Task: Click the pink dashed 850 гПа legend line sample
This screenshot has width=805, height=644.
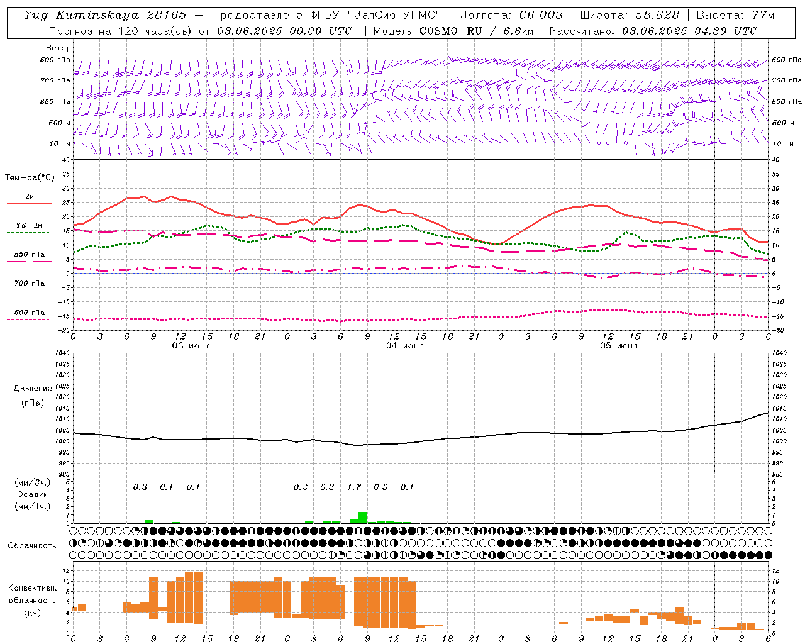Action: [x=29, y=261]
